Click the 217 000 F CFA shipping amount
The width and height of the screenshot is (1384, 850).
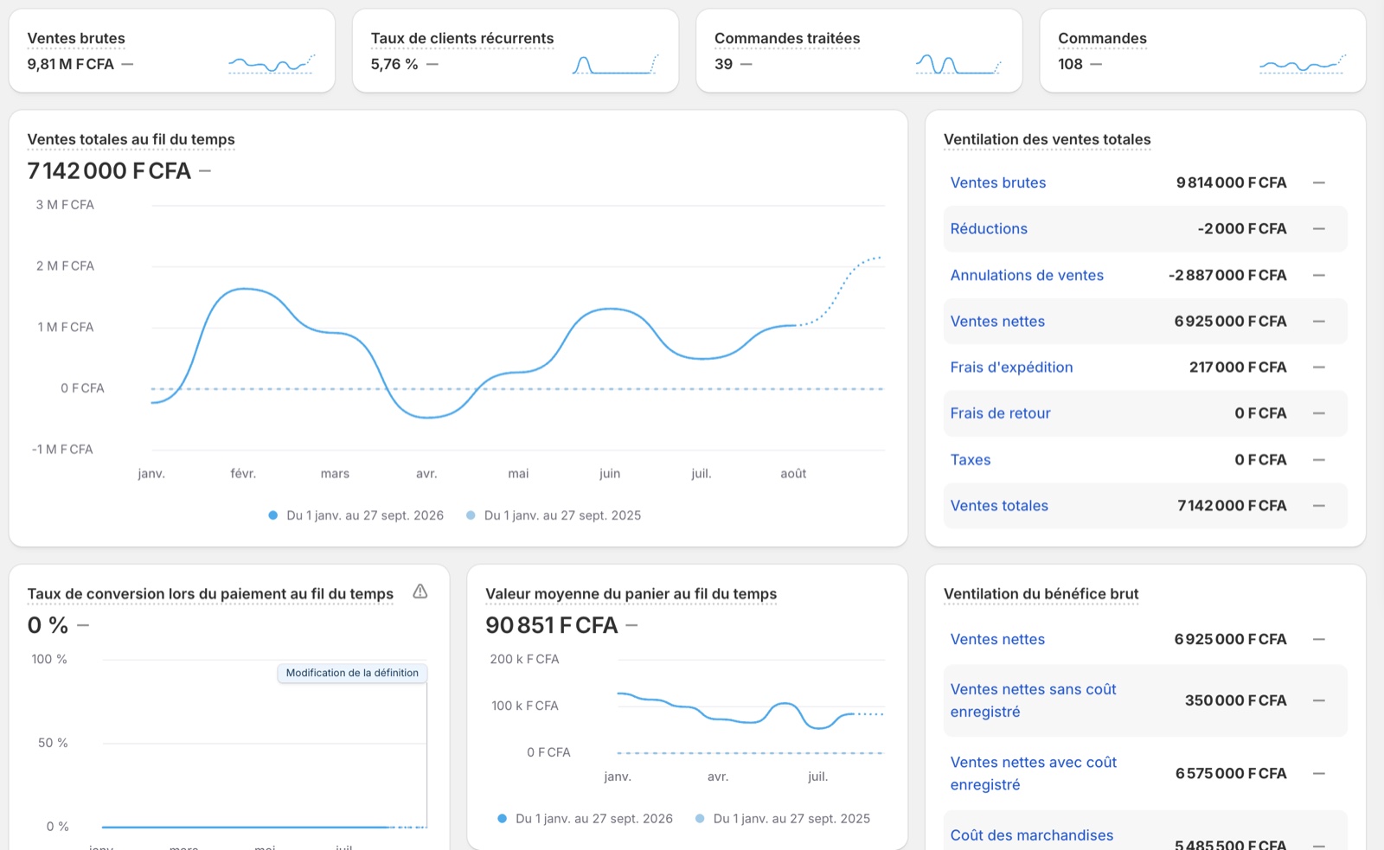[x=1238, y=367]
